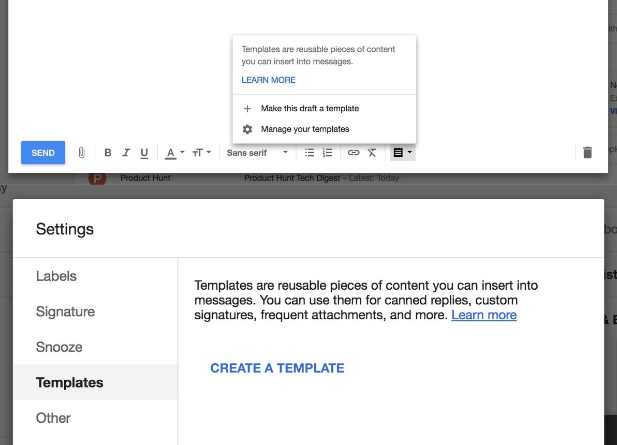Open the text color picker

tap(174, 153)
